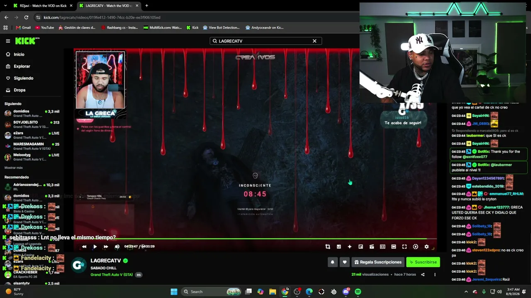
Task: Click the green Suscribirse button
Action: [423, 262]
